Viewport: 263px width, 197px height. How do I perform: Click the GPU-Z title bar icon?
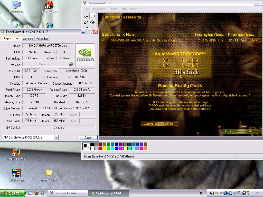click(3, 32)
